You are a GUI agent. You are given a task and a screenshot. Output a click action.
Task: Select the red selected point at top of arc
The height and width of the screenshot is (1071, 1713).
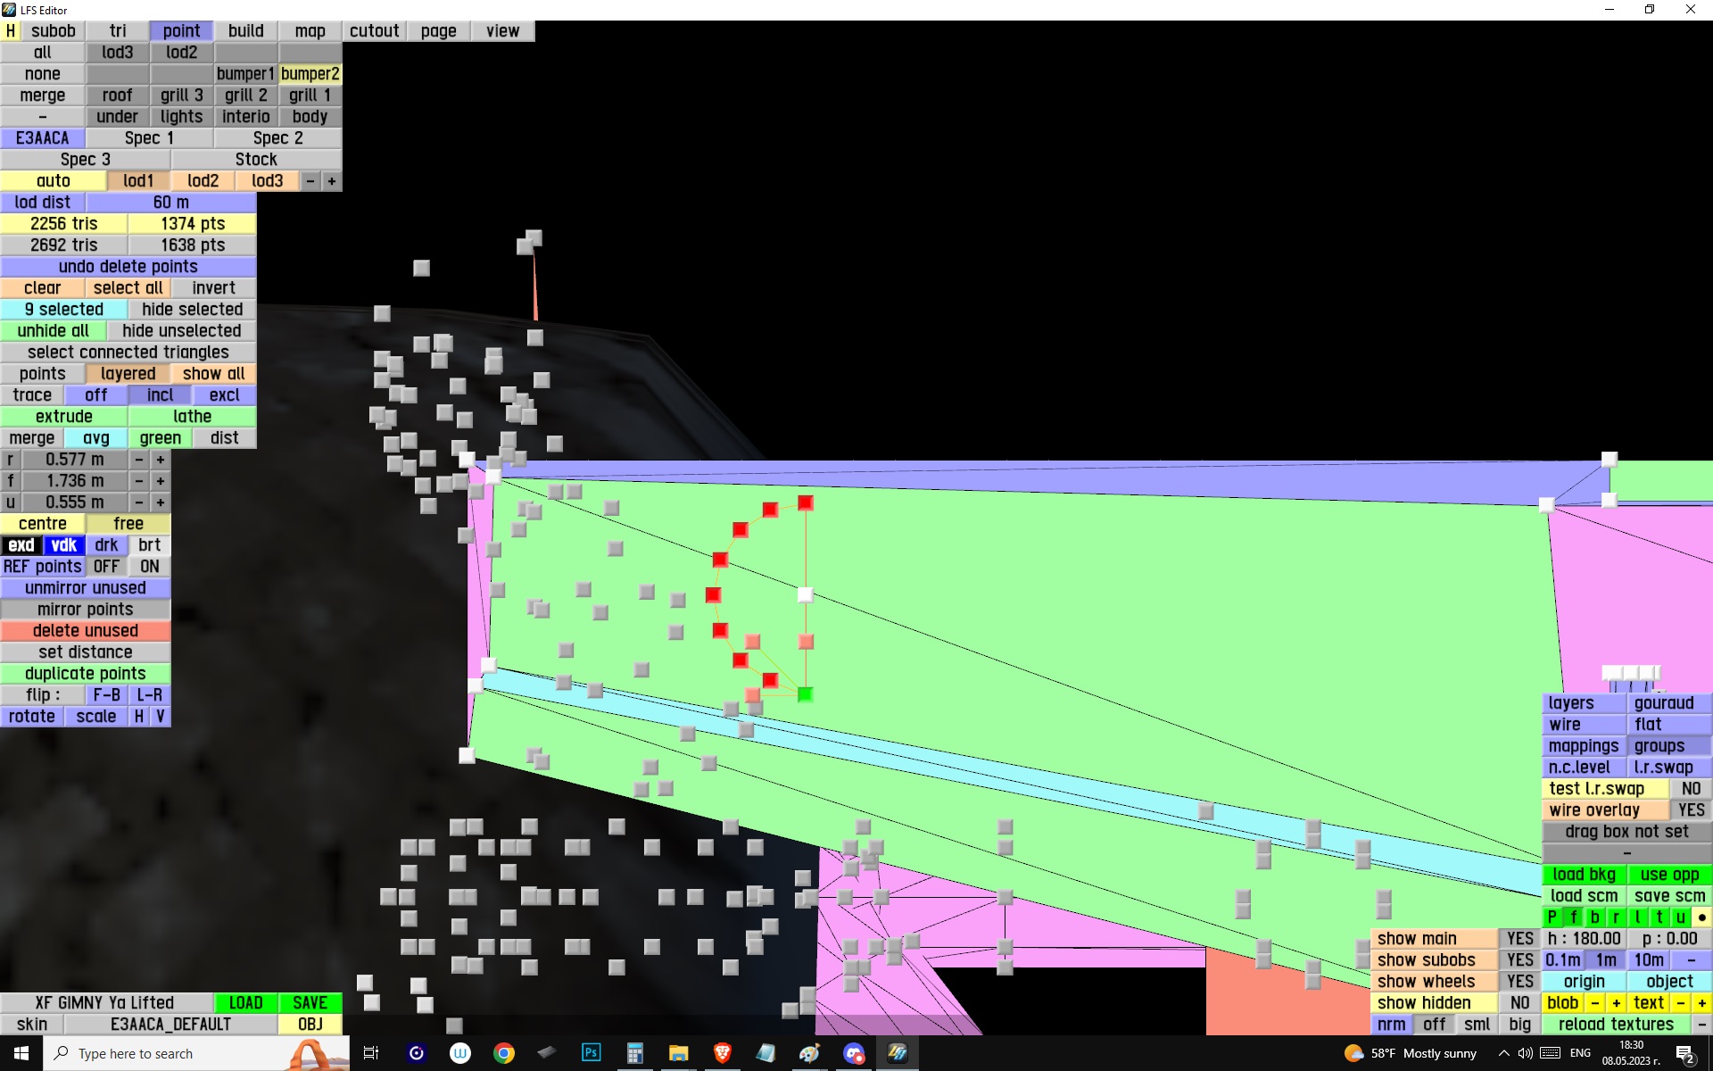[805, 502]
